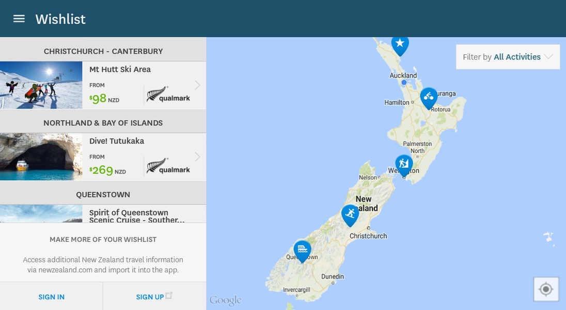Click the Queenstown section header

click(x=103, y=194)
